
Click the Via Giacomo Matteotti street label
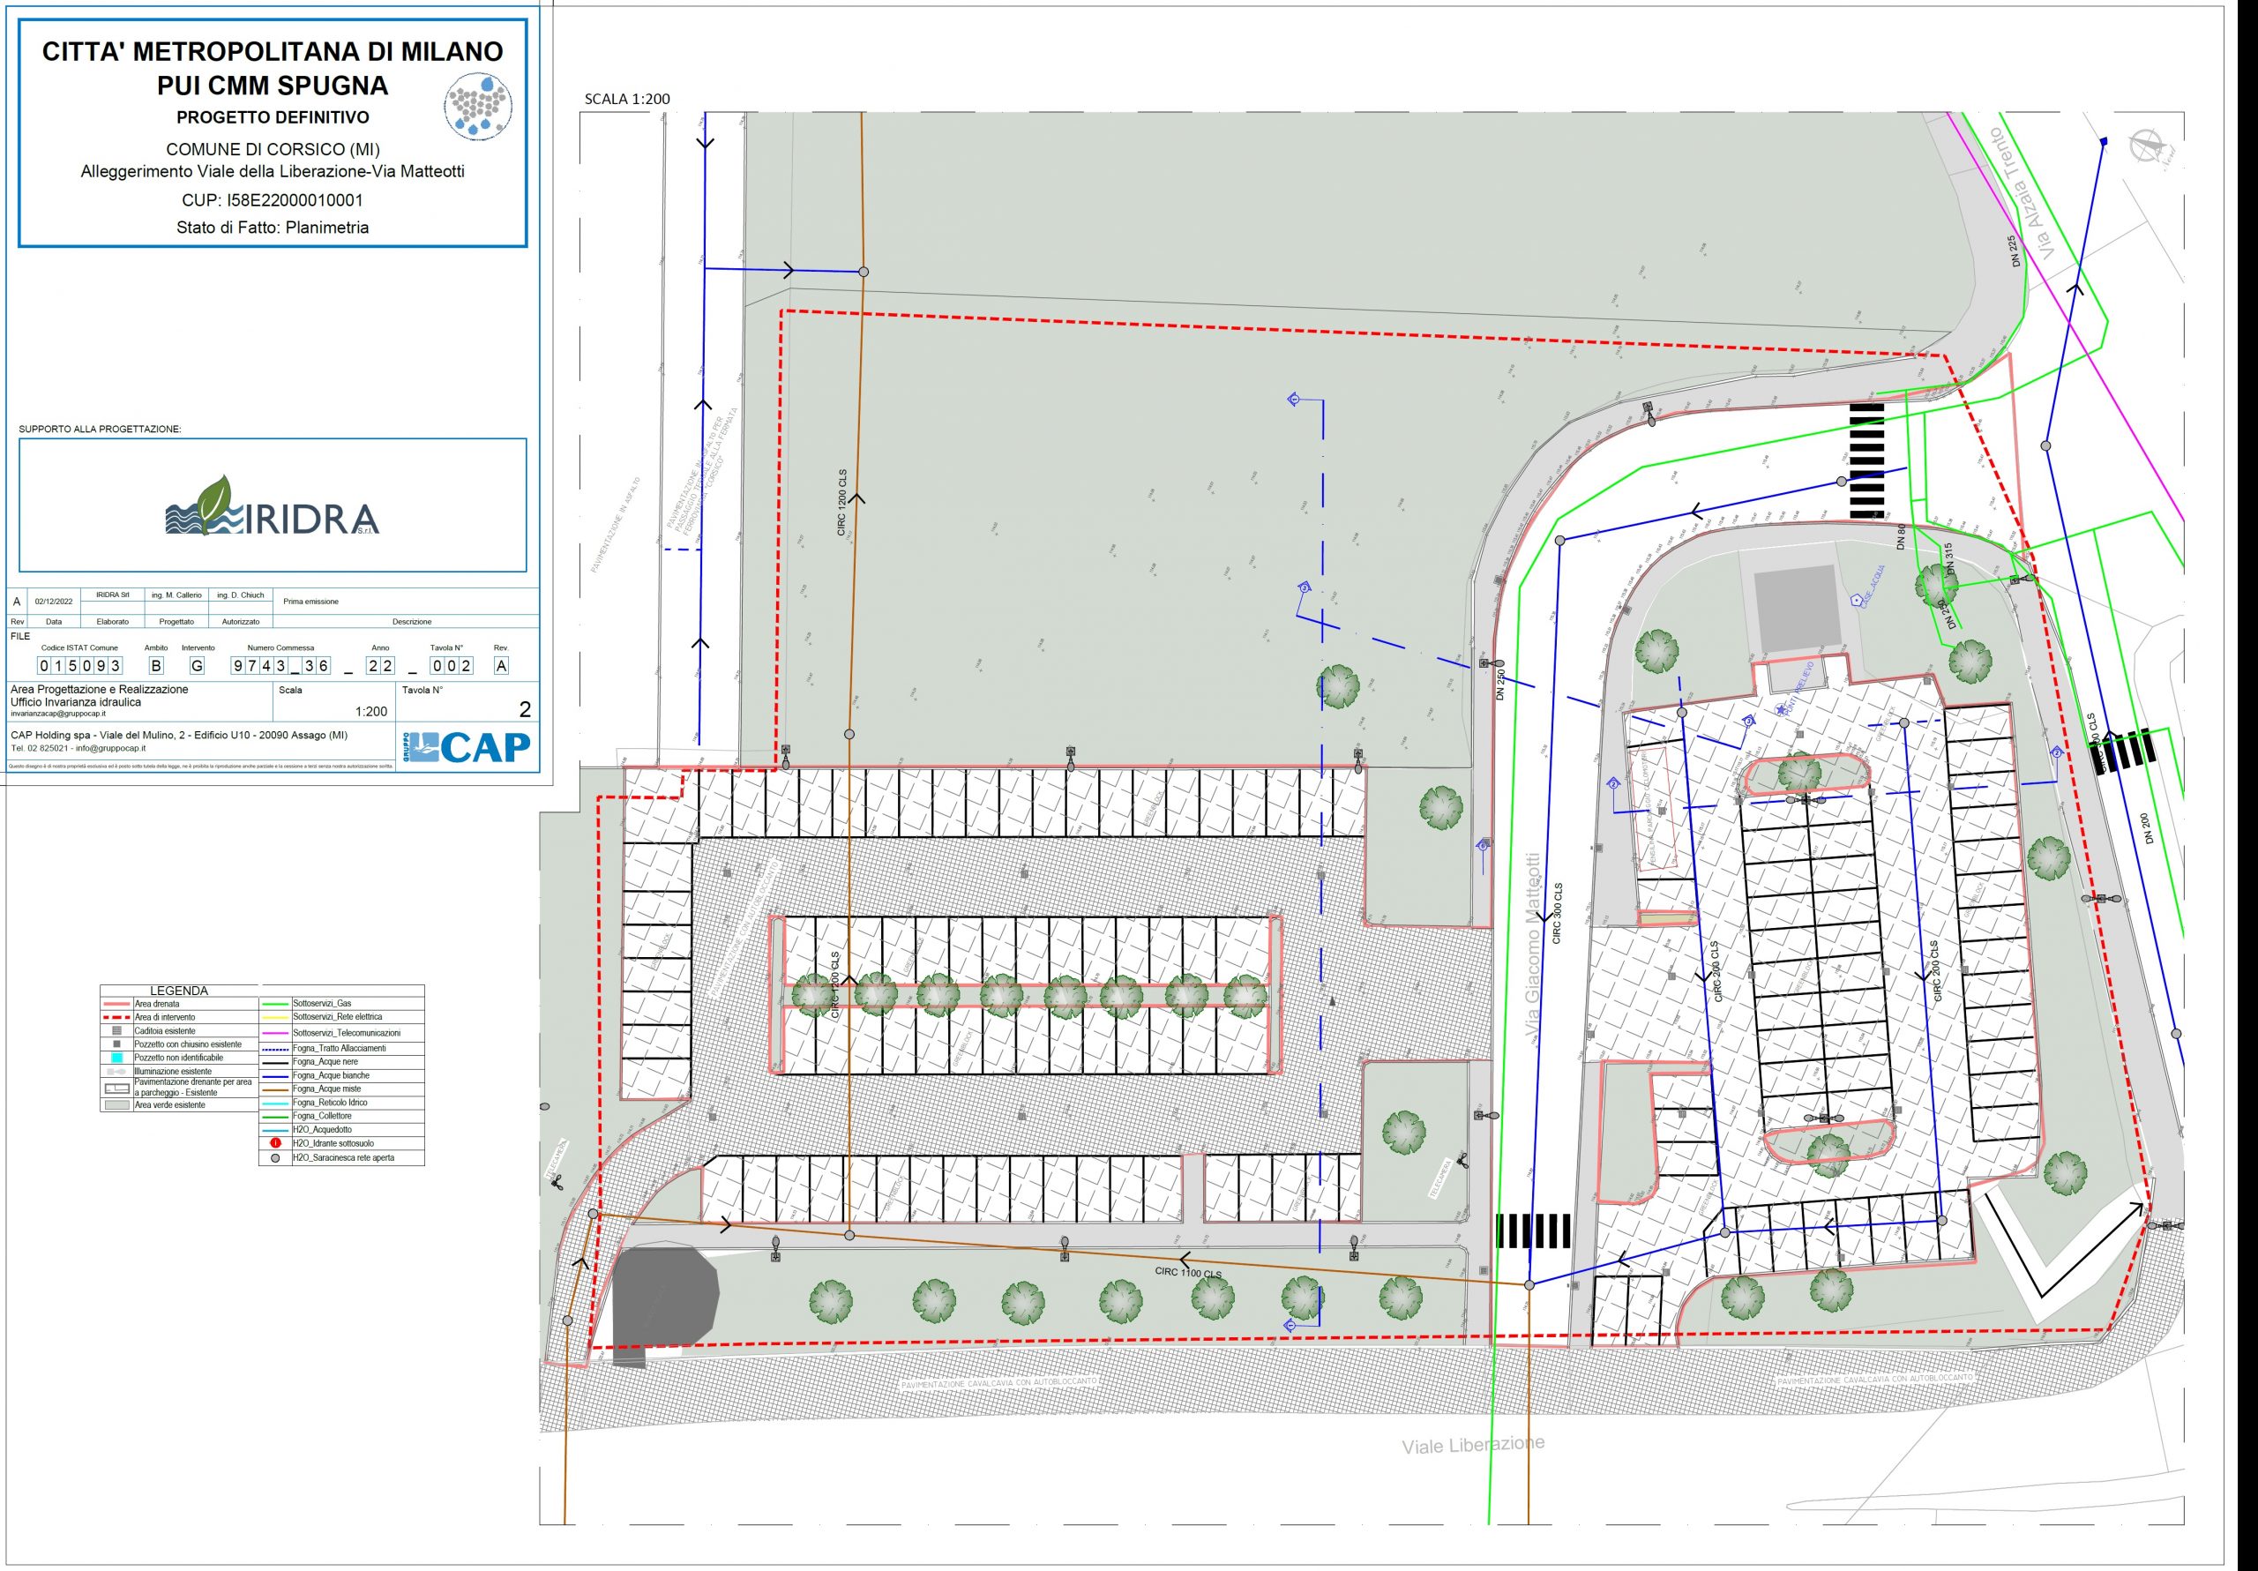coord(1531,945)
